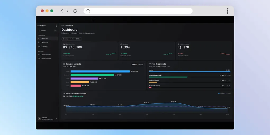
Task: Click the Buscar search field in sidebar
Action: pos(47,30)
